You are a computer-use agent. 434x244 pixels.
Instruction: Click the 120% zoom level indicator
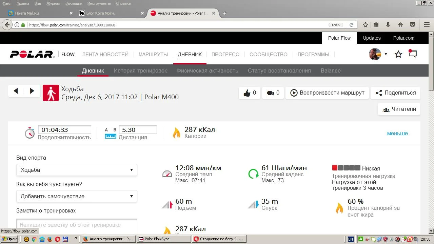pyautogui.click(x=336, y=25)
